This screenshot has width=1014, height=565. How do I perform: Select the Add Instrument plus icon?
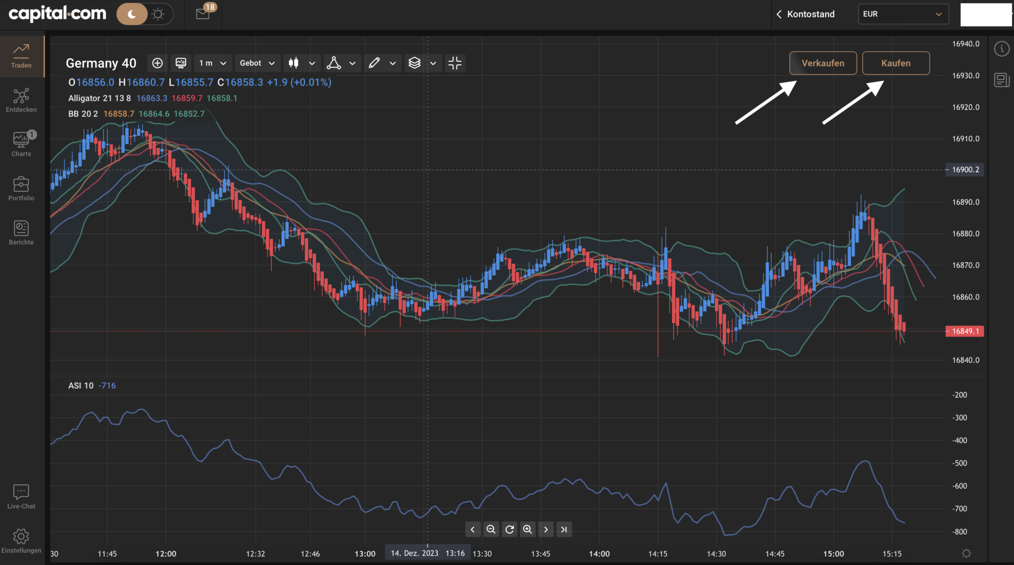pyautogui.click(x=157, y=63)
